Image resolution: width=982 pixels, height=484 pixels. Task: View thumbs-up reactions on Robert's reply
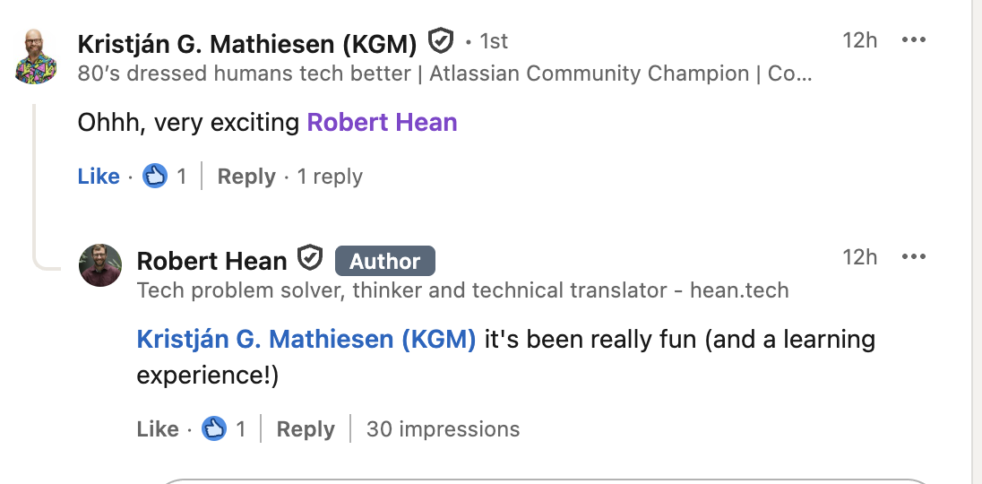coord(215,429)
